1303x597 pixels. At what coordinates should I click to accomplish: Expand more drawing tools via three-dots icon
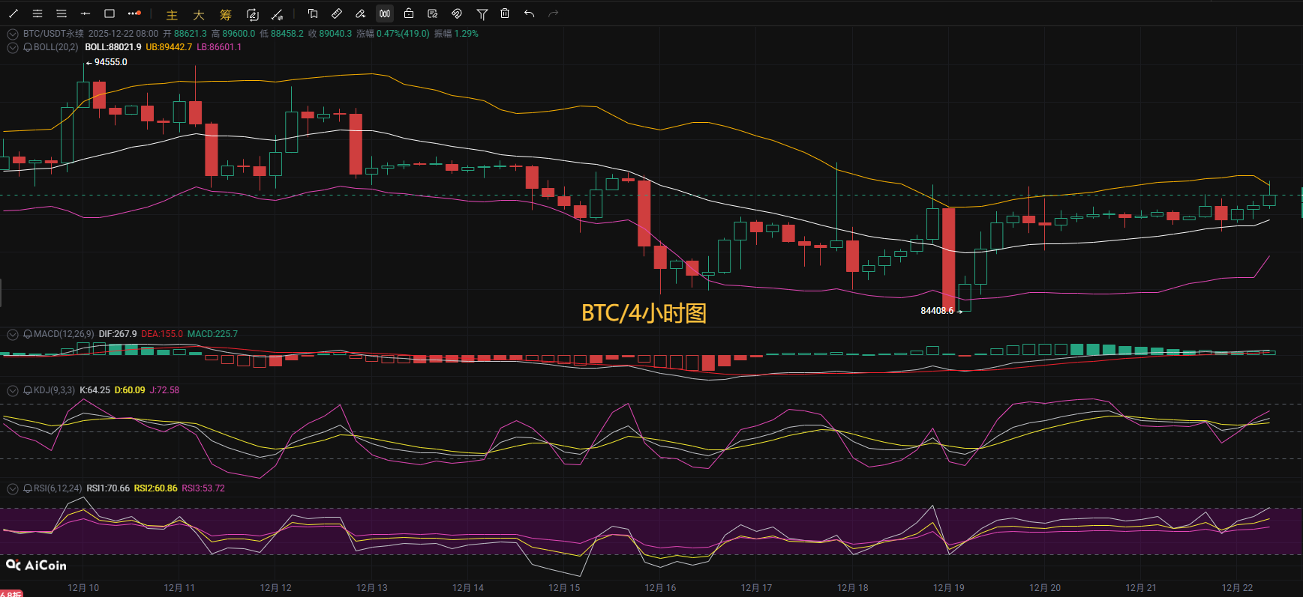pyautogui.click(x=134, y=13)
